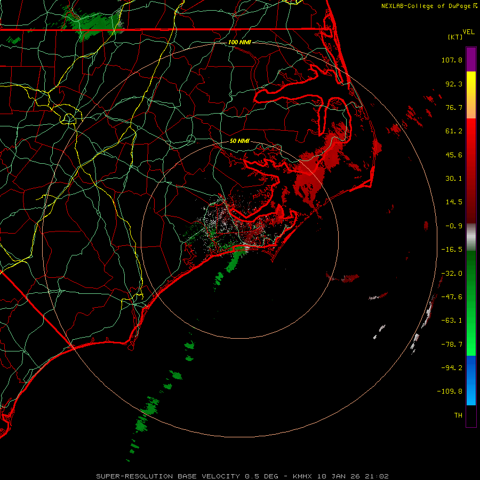The width and height of the screenshot is (480, 480).
Task: Click the -63.1 legend value
Action: [452, 321]
